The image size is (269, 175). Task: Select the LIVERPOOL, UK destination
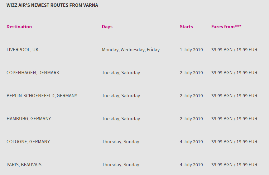(22, 50)
